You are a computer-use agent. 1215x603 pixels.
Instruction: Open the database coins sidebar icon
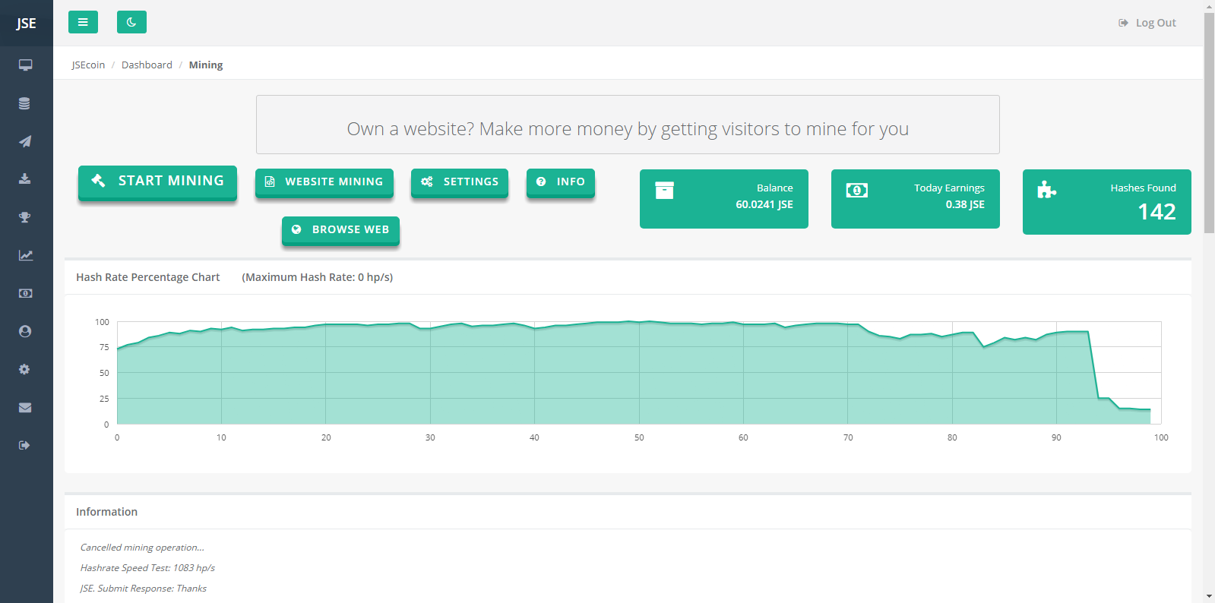click(25, 103)
